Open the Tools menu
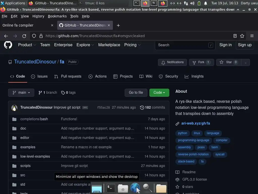The height and width of the screenshot is (194, 258). pos(74,16)
